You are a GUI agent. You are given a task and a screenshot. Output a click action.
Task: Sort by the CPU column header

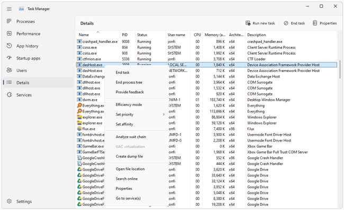pos(196,34)
